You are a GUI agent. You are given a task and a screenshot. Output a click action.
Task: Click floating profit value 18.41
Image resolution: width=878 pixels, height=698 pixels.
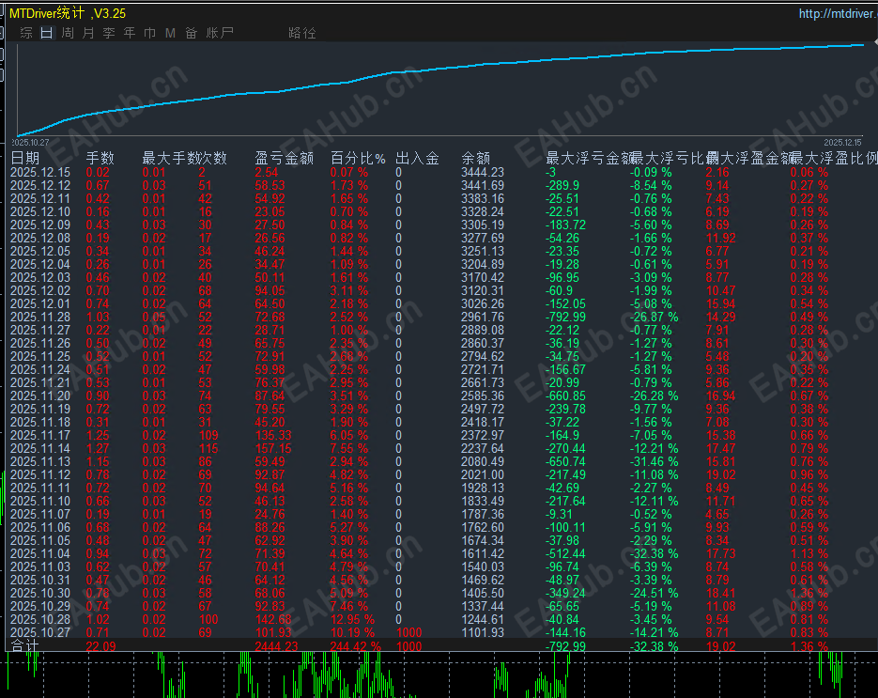click(719, 593)
